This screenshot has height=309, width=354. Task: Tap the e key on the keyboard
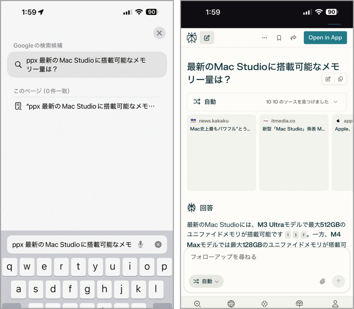pyautogui.click(x=44, y=267)
